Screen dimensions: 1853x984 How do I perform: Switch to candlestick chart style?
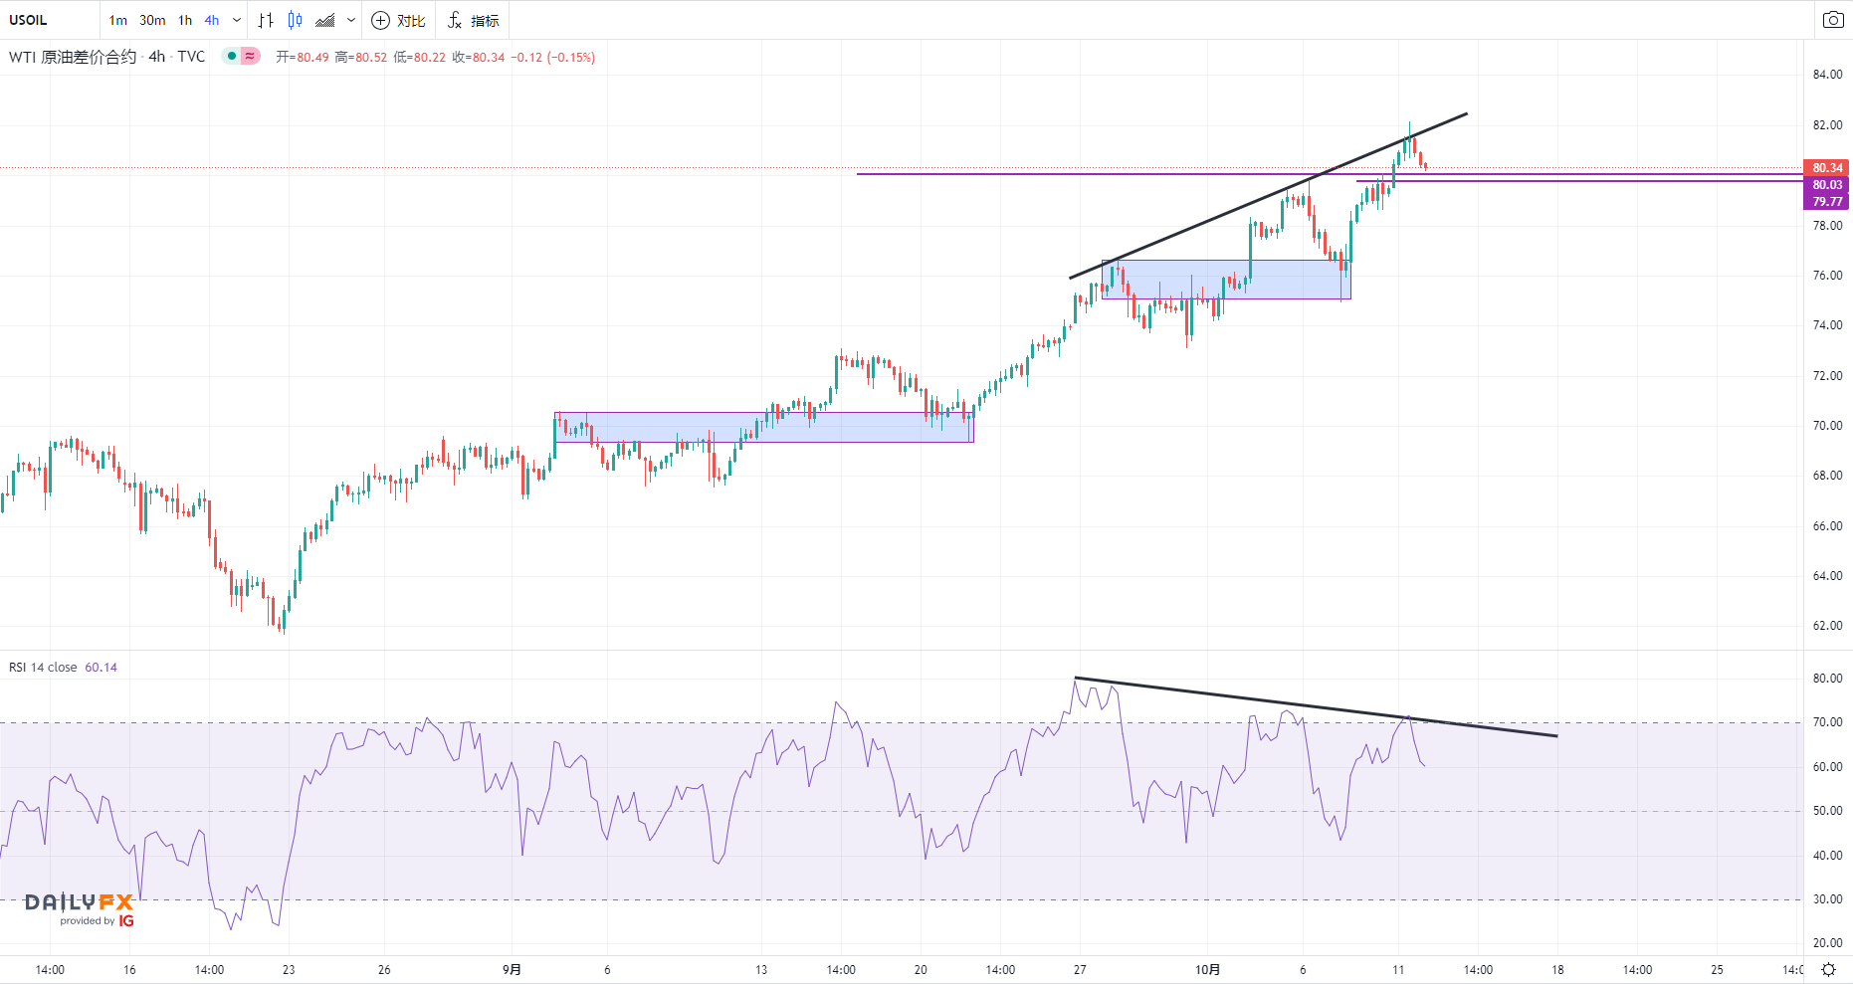tap(296, 20)
